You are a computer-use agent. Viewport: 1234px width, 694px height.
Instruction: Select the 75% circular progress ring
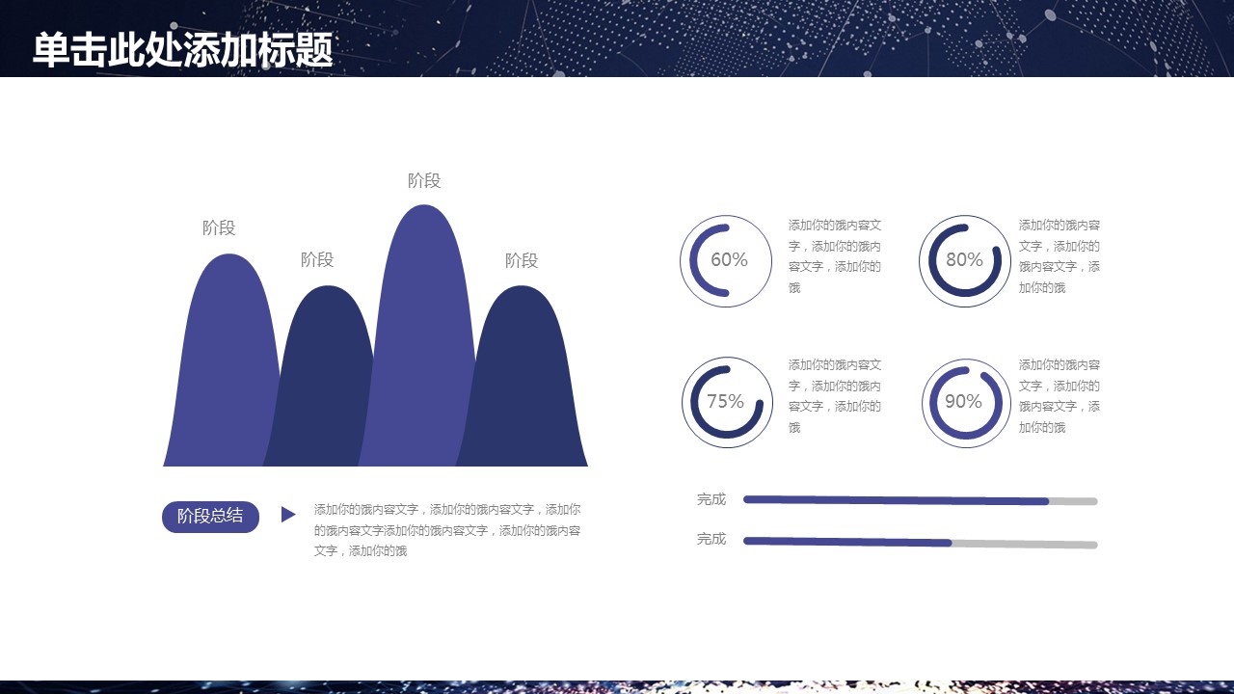[726, 402]
